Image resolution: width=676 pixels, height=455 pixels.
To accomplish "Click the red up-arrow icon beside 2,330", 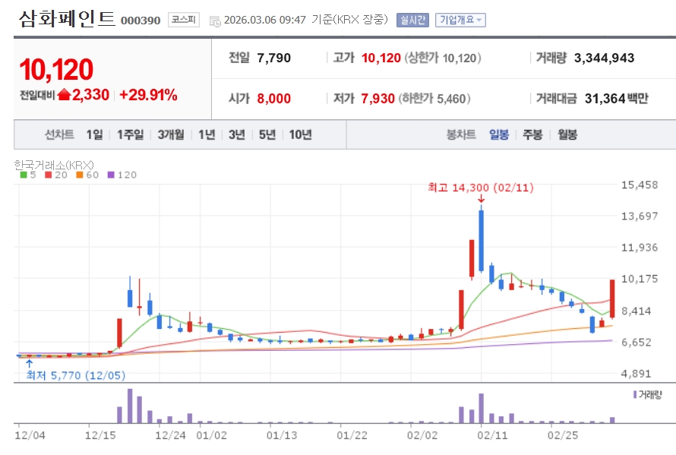I will pos(64,94).
